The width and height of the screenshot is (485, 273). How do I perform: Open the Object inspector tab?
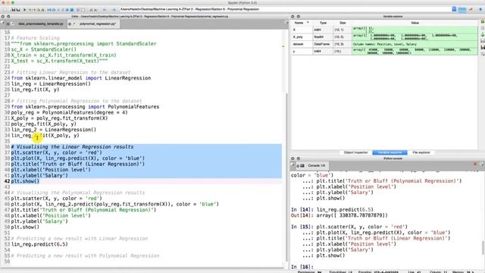click(x=355, y=152)
